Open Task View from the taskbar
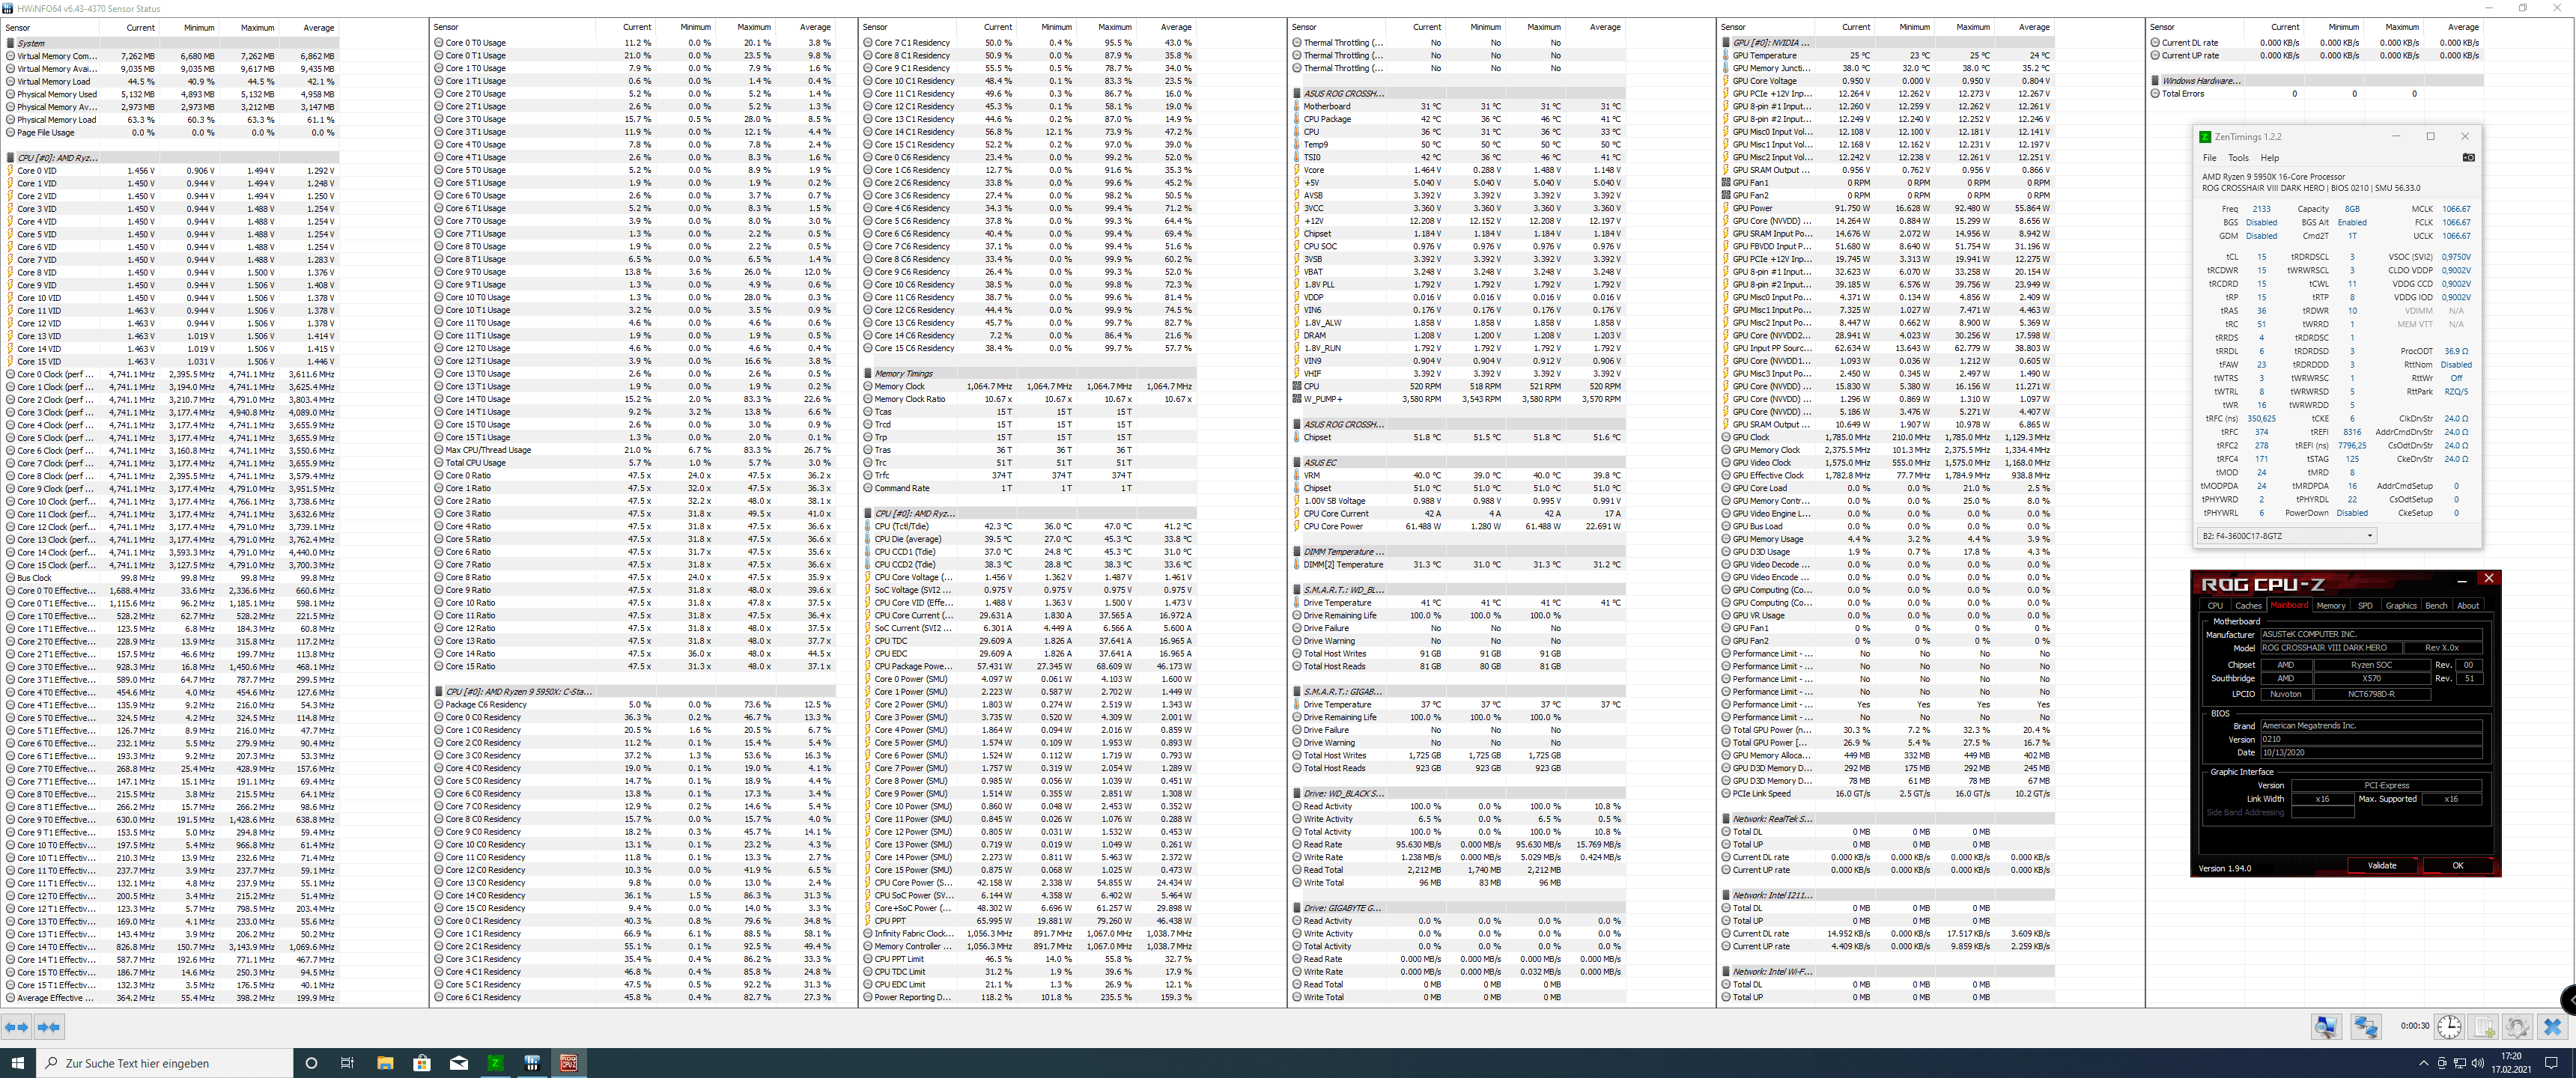Screen dimensions: 2576x1078 tap(347, 1062)
